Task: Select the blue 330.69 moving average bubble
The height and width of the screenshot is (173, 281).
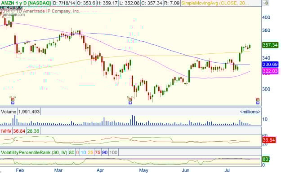Action: [x=270, y=65]
